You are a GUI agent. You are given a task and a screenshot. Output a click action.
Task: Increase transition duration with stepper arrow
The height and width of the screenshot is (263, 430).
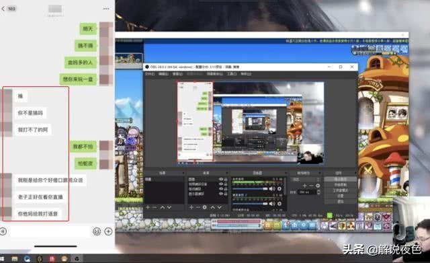point(318,191)
